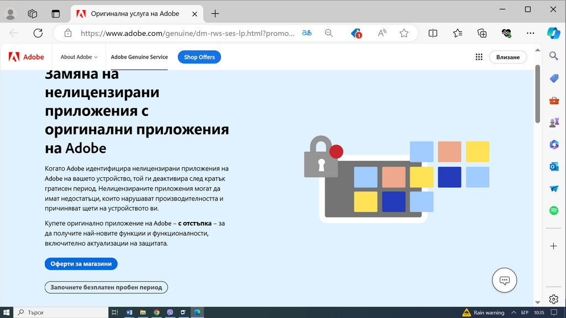Open sidebar Search icon

tap(554, 56)
